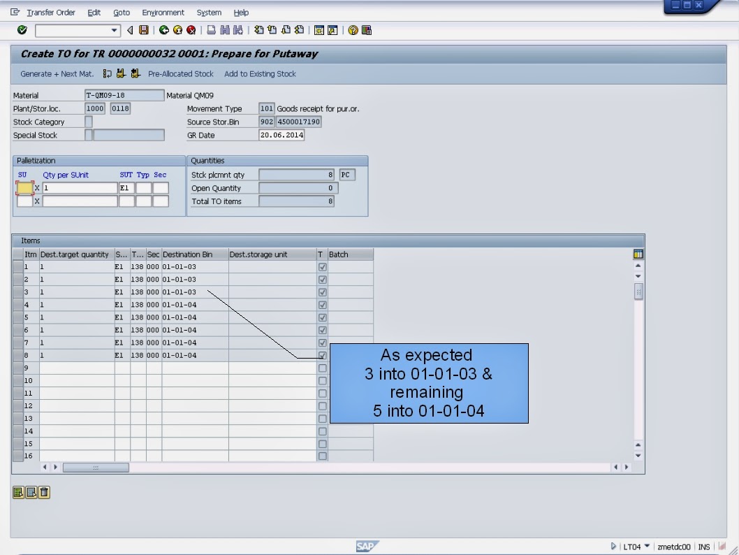Click the Save icon on the toolbar
Screen dimensions: 739x555
[145, 30]
